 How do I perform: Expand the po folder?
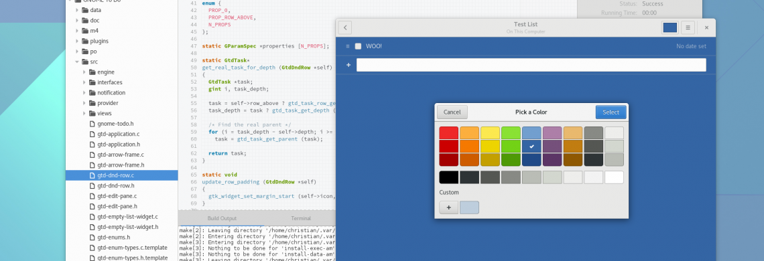pos(77,52)
